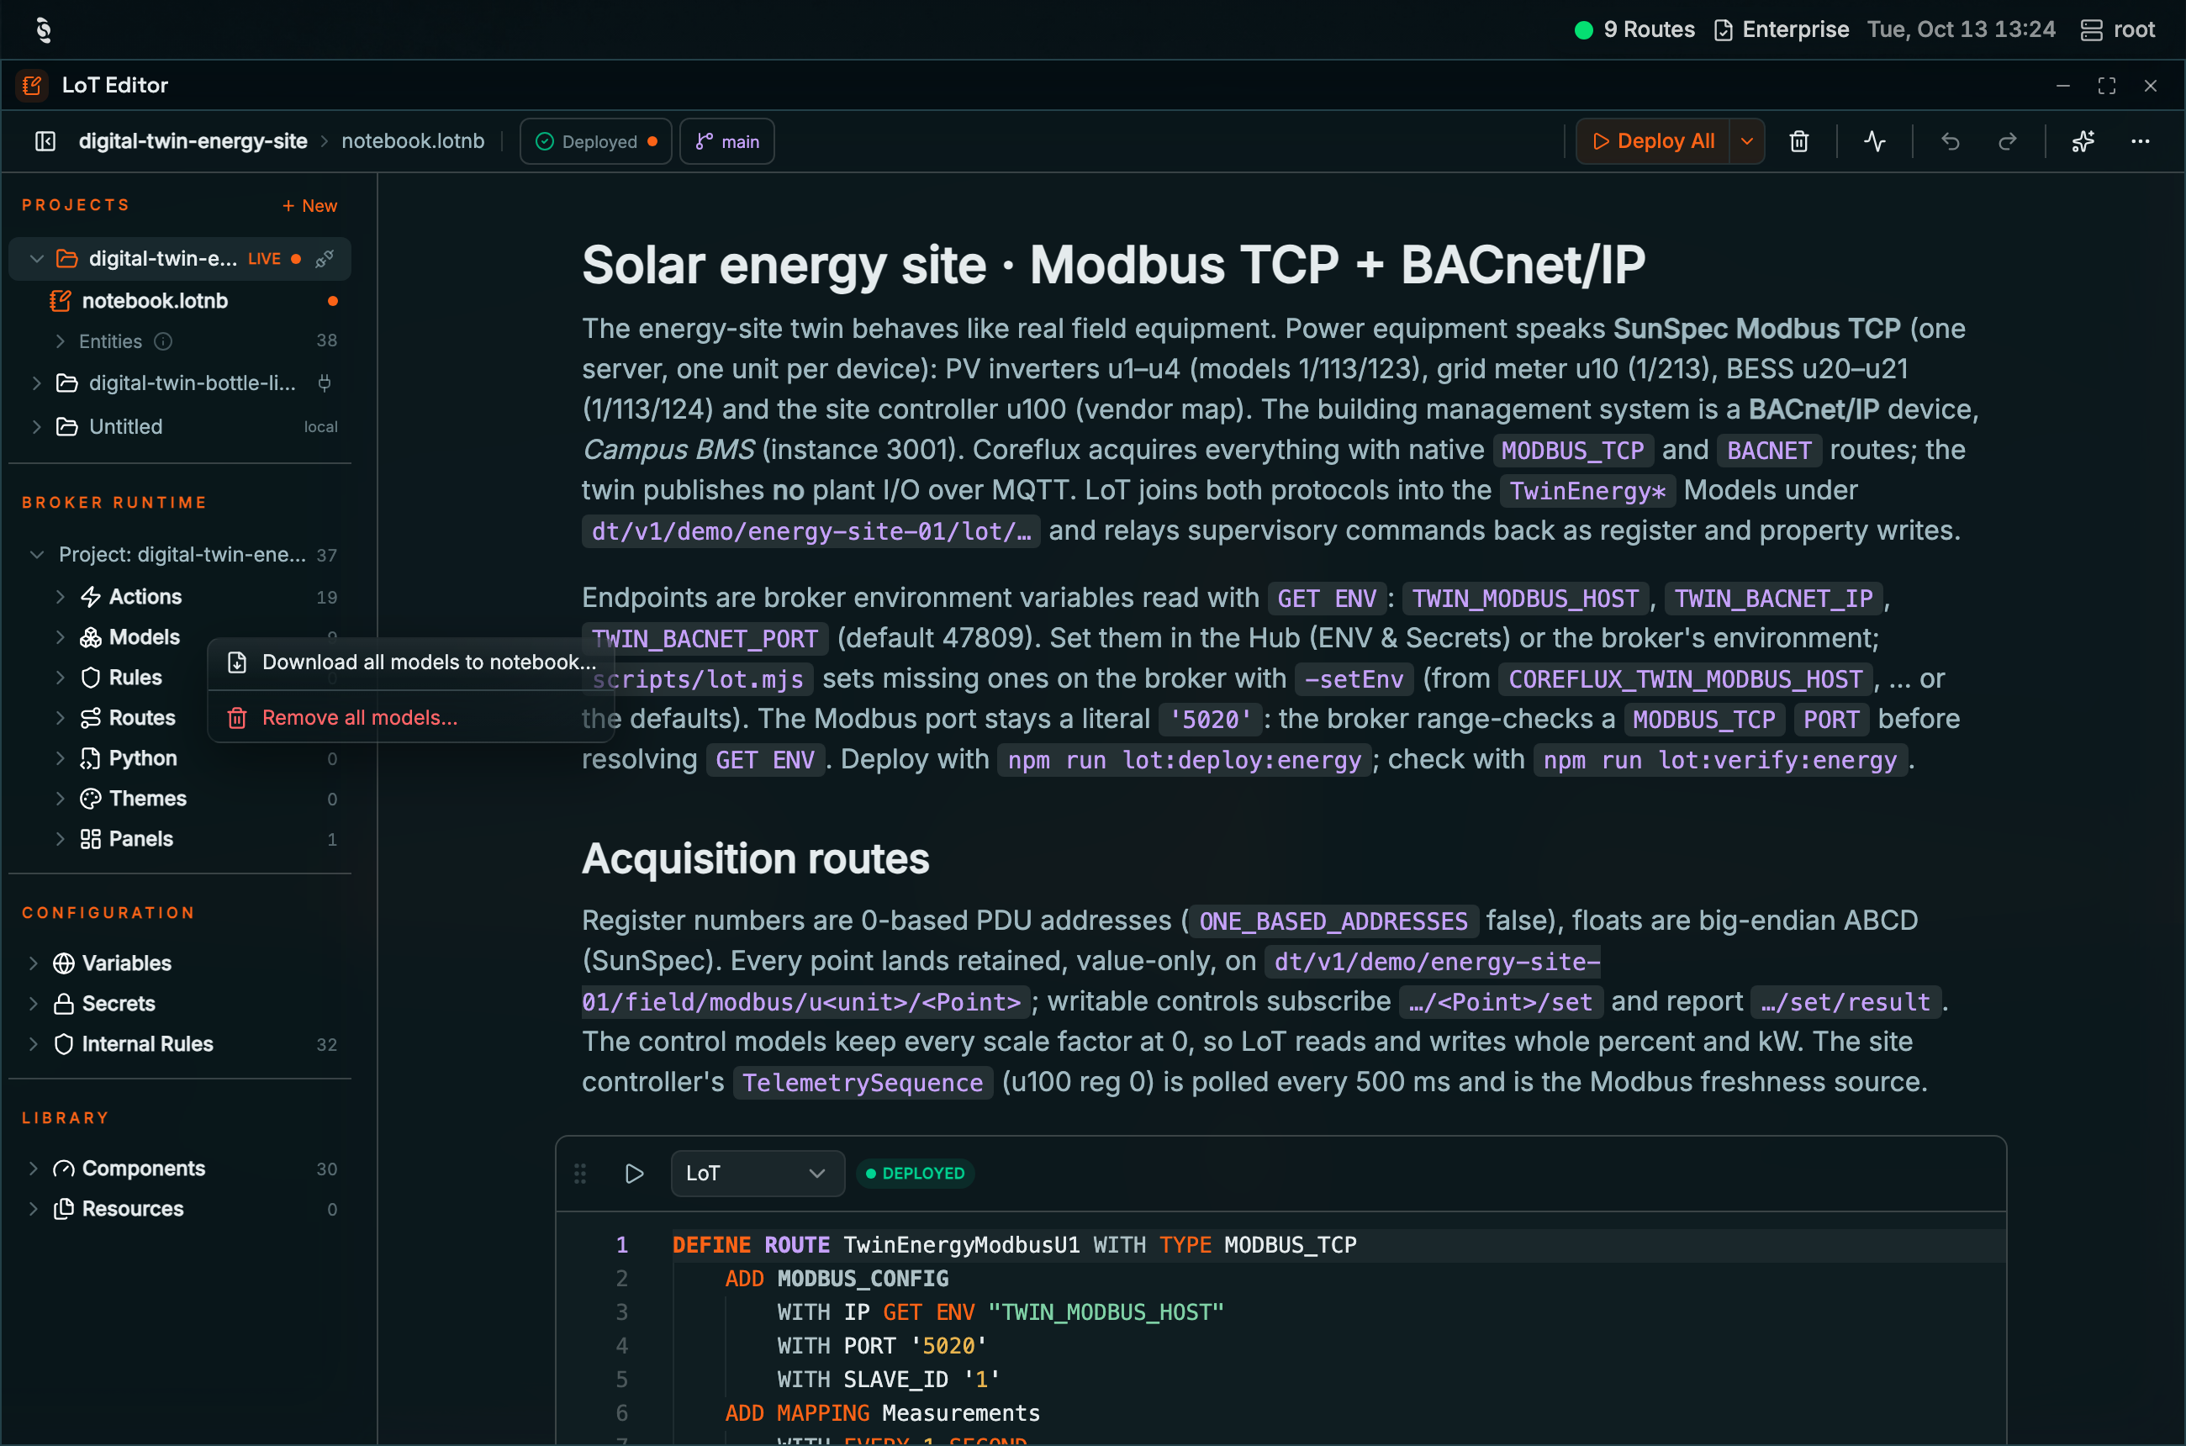This screenshot has width=2186, height=1446.
Task: Click plug icon for digital-twin-bottle-li... project
Action: point(325,383)
